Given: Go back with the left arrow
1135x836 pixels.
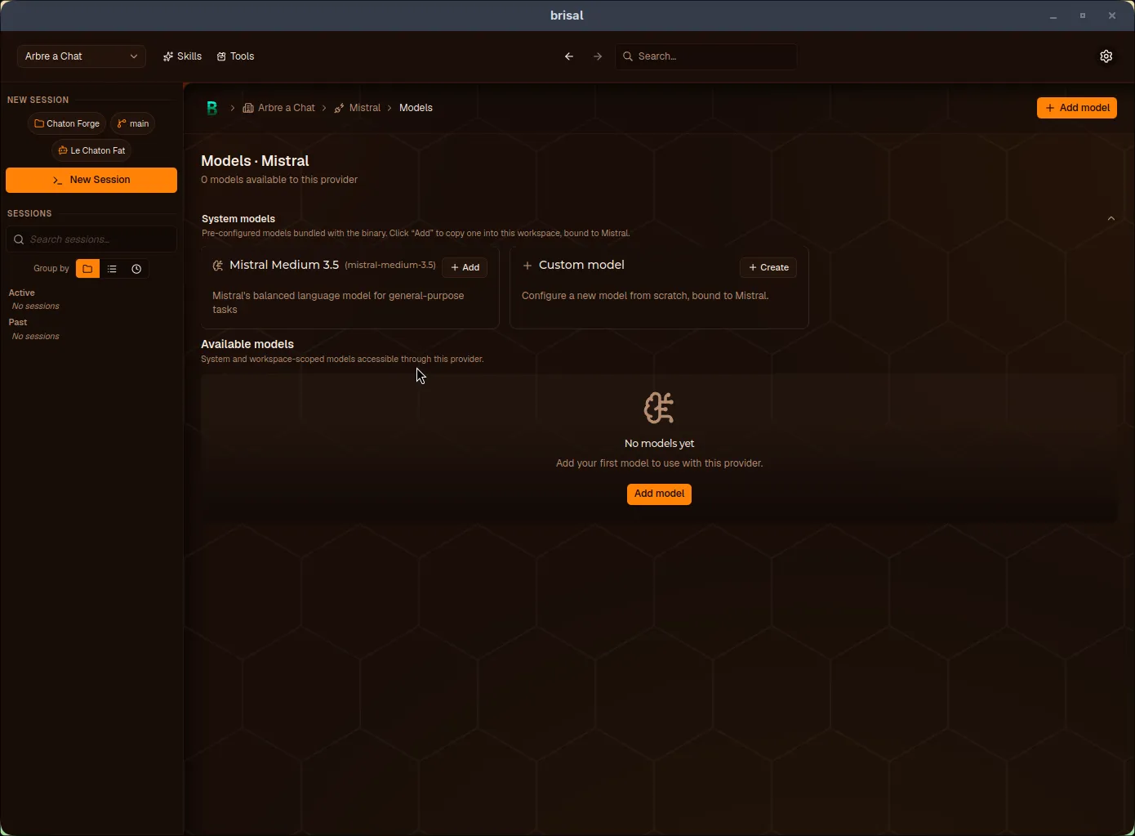Looking at the screenshot, I should pos(569,56).
